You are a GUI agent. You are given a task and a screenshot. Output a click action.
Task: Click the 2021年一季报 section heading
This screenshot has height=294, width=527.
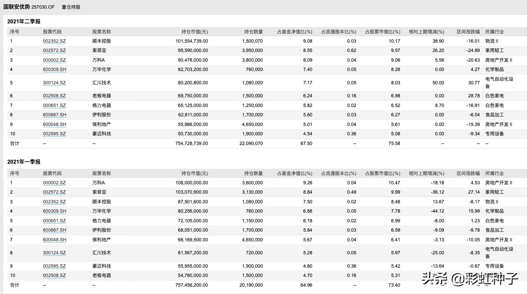pyautogui.click(x=24, y=162)
